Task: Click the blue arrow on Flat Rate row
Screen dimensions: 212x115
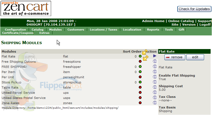Action: [155, 56]
